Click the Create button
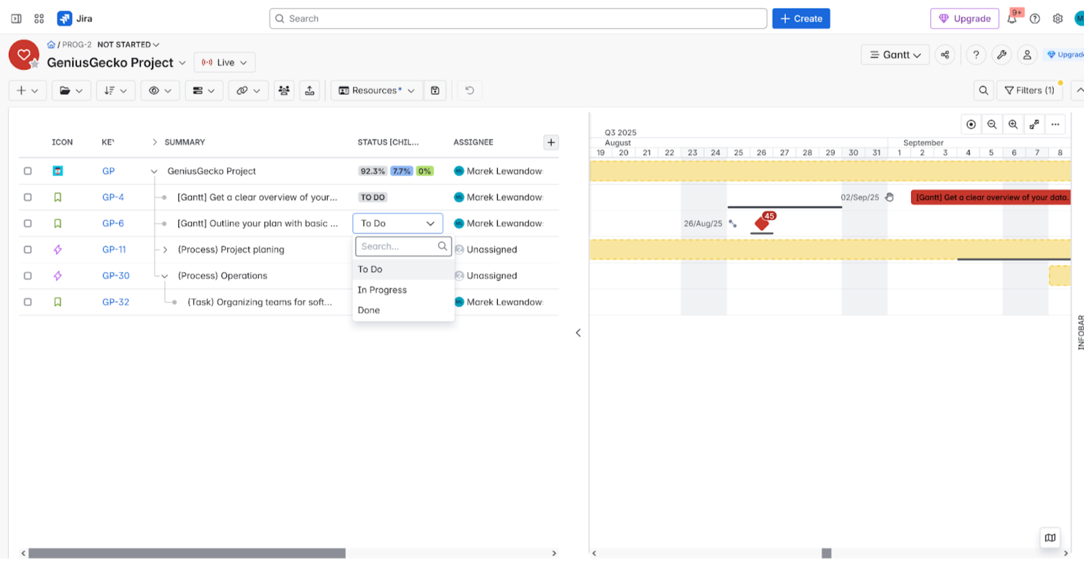The height and width of the screenshot is (563, 1084). coord(801,19)
